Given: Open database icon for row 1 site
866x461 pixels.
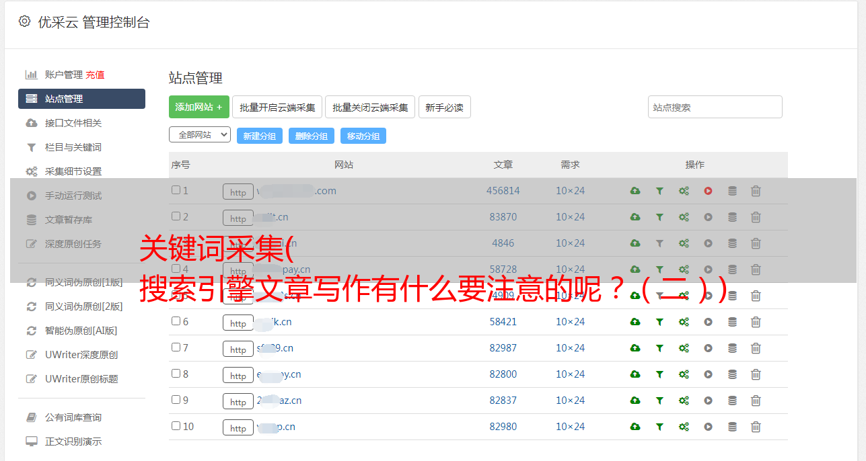Looking at the screenshot, I should pos(732,191).
